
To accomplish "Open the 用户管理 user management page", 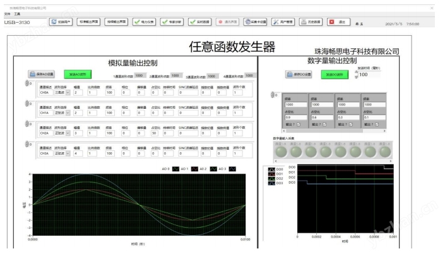I will 284,22.
